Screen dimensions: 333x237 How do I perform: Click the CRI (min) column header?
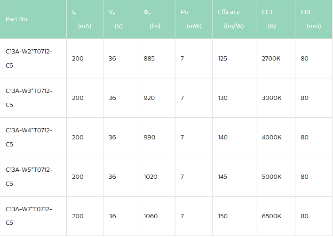[310, 19]
